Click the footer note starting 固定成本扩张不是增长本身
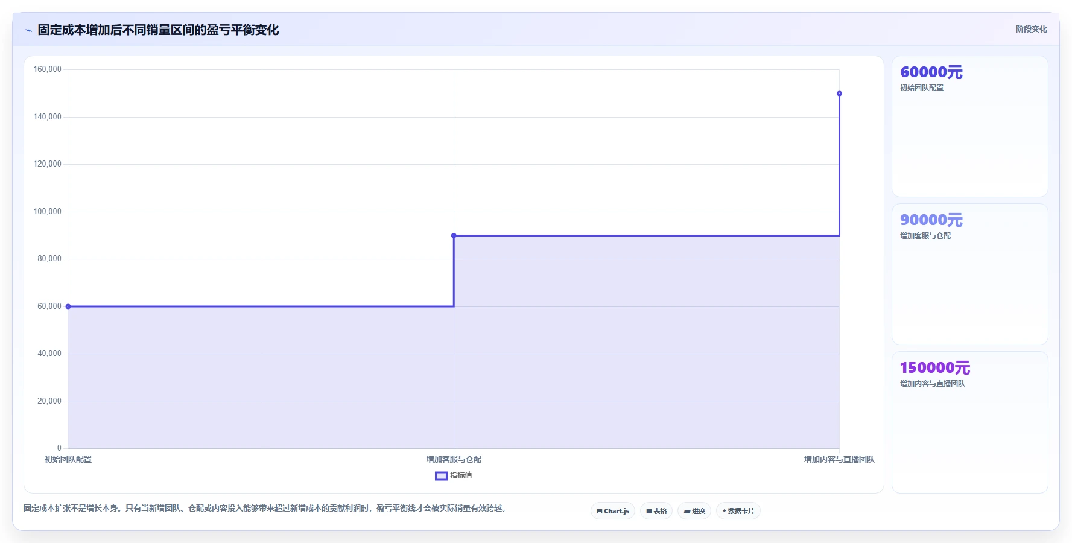The image size is (1072, 543). coord(266,509)
